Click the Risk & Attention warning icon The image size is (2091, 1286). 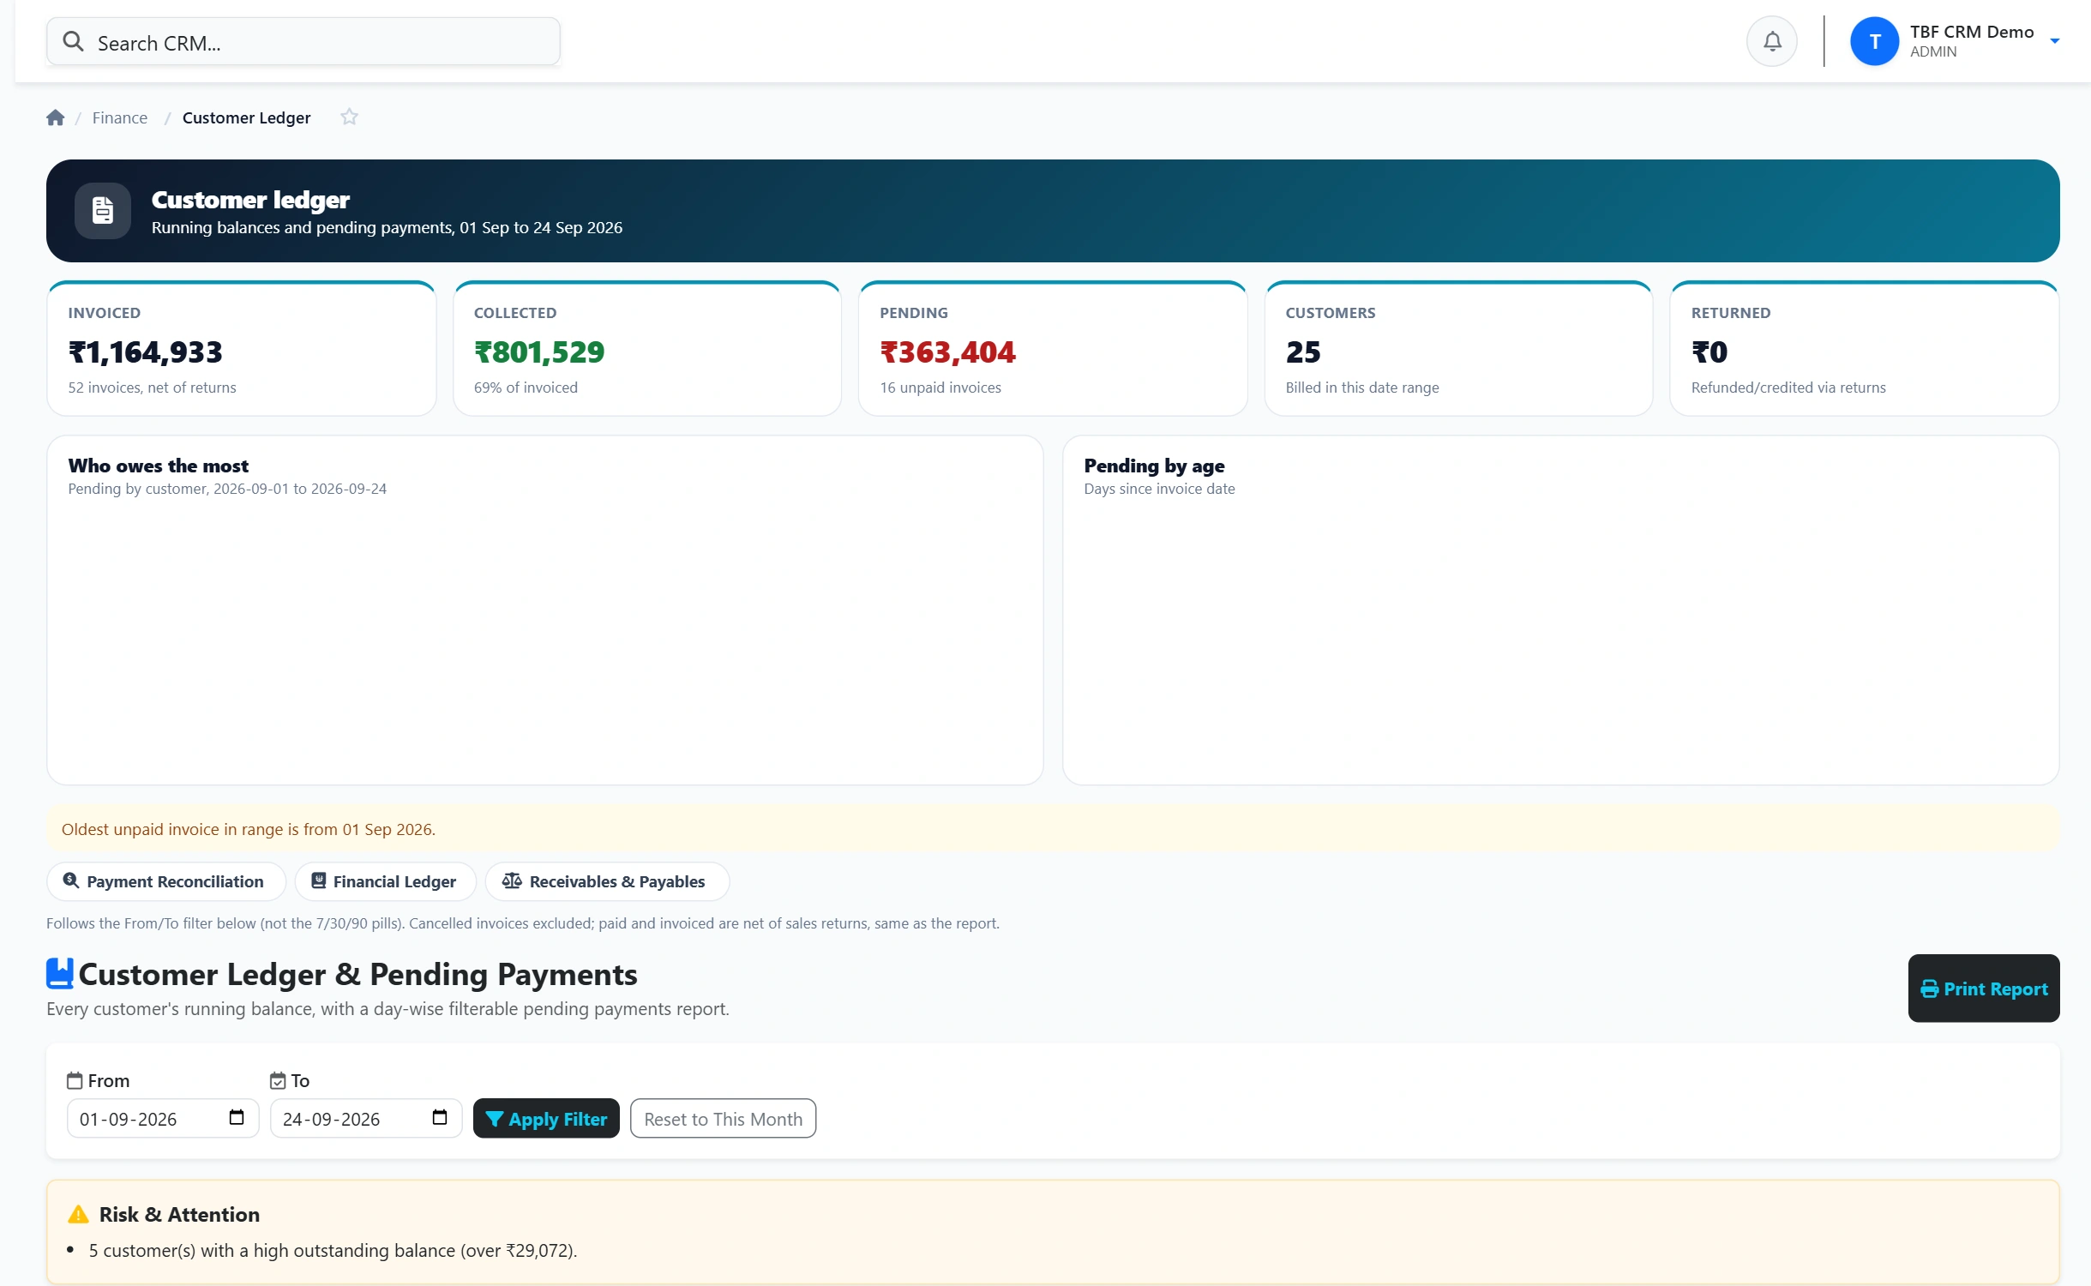pos(78,1214)
